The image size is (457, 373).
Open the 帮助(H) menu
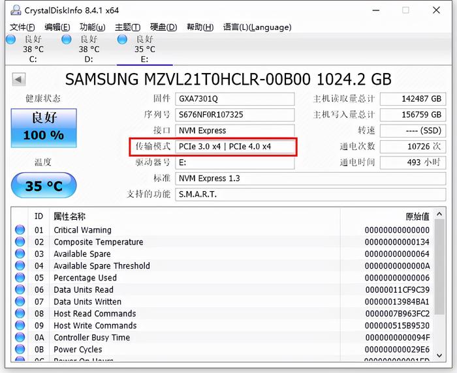tap(200, 27)
